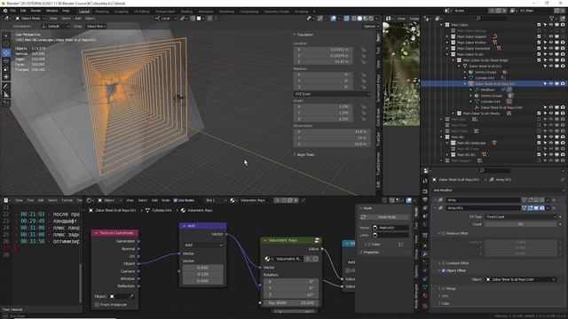568x319 pixels.
Task: Click the camera view image thumbnail
Action: (401, 74)
